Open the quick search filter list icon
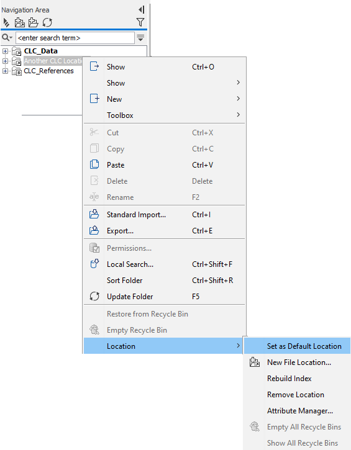The image size is (351, 450). click(x=140, y=38)
